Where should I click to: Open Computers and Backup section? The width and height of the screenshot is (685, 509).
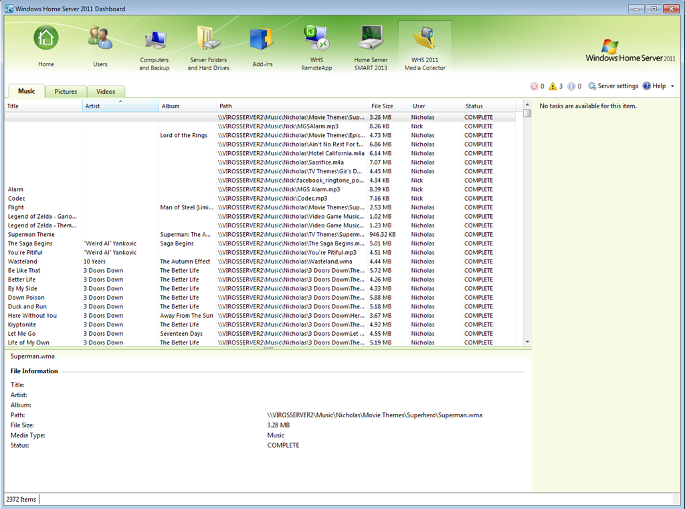(x=155, y=40)
